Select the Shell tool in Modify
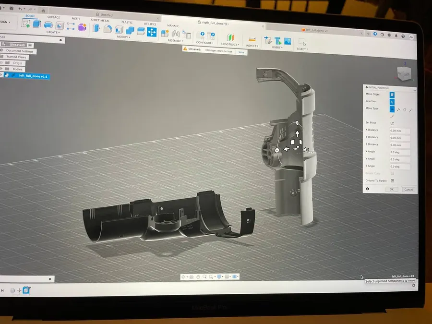This screenshot has height=324, width=432. pos(119,29)
